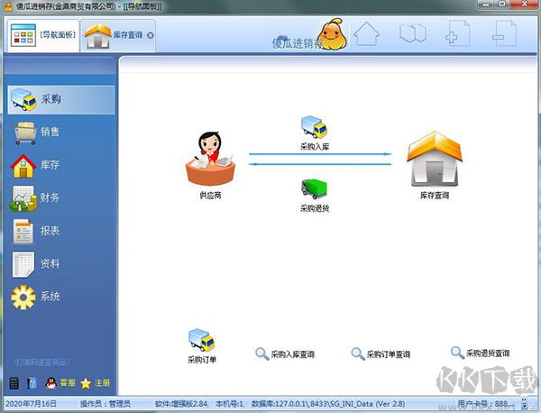Click the double-hexagon icon in top toolbar

click(x=412, y=35)
